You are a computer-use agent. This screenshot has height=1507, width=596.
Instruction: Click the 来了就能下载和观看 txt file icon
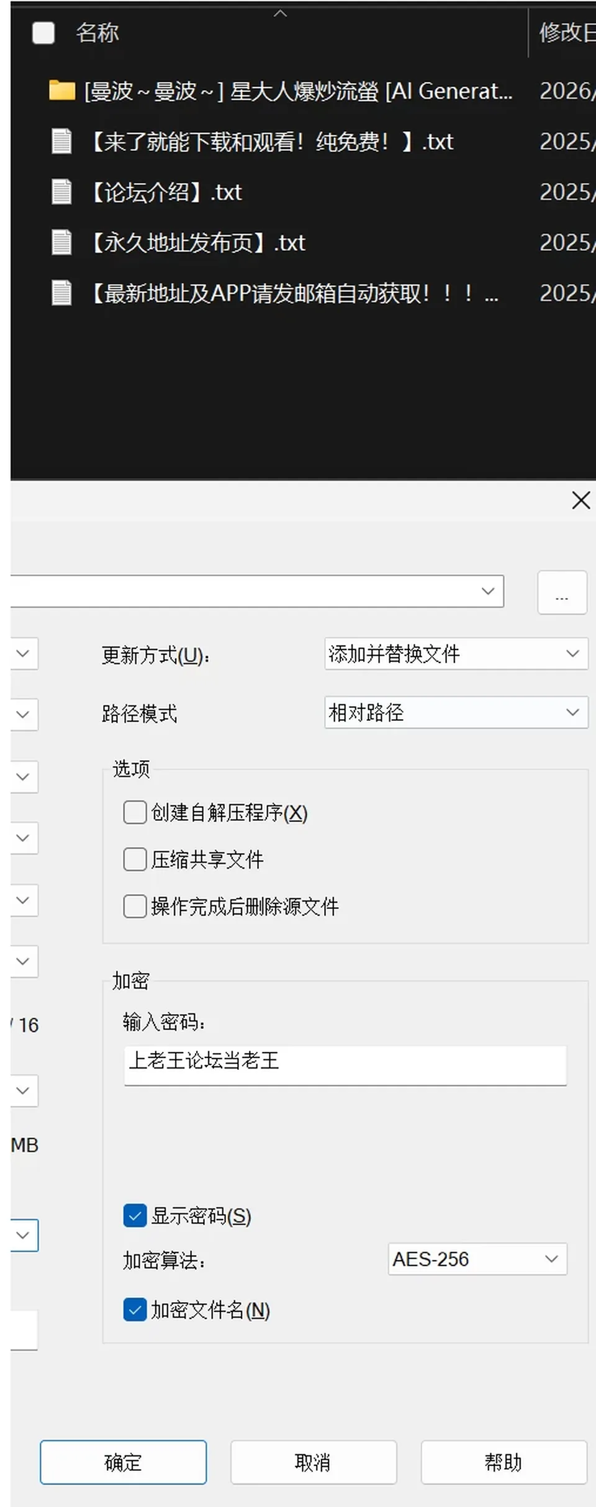[x=61, y=142]
